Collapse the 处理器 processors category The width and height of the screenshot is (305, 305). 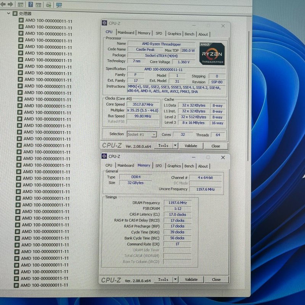point(8,13)
